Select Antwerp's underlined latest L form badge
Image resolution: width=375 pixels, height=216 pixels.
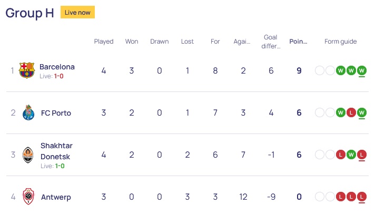pyautogui.click(x=362, y=197)
